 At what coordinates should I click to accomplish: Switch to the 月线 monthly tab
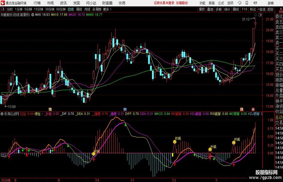pos(87,9)
